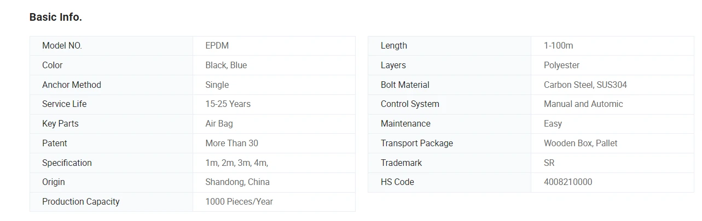Select the Polyester layers value

561,65
